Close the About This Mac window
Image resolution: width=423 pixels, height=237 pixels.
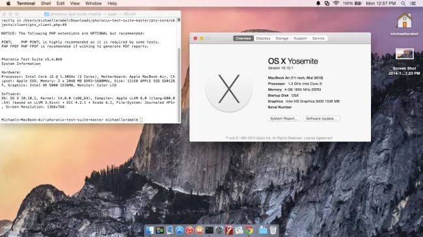pyautogui.click(x=195, y=38)
